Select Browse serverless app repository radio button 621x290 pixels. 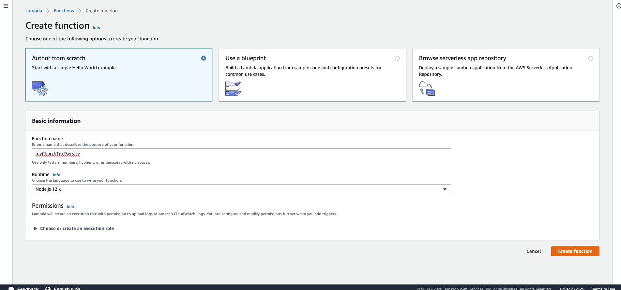[x=591, y=58]
